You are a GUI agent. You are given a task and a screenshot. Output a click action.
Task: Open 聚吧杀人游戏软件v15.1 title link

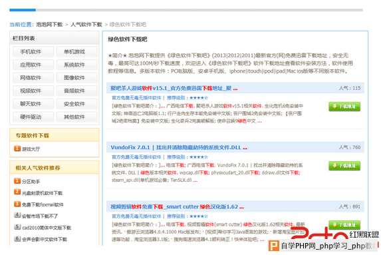(x=174, y=88)
